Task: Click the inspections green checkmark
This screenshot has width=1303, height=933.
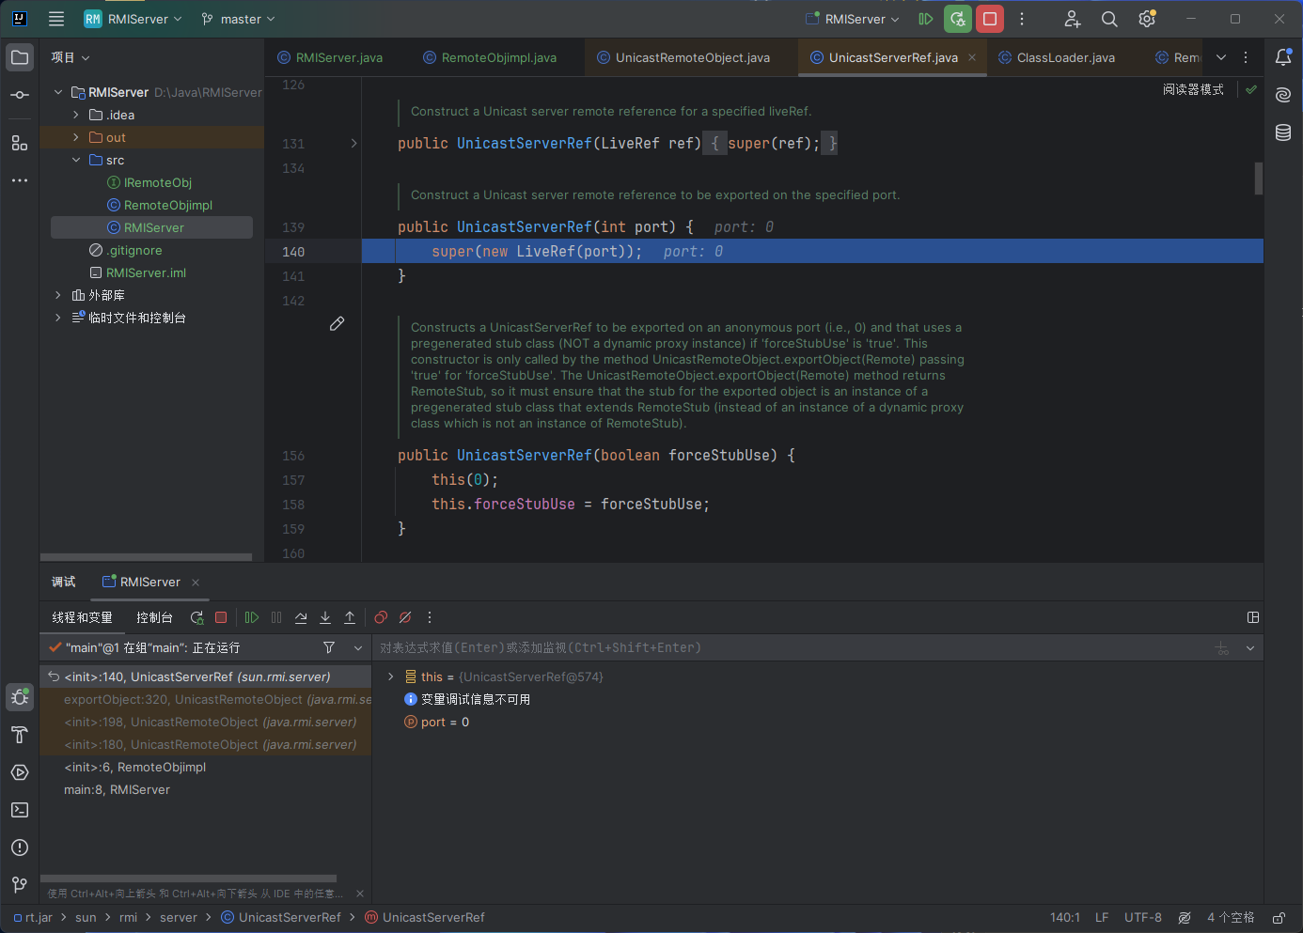Action: [x=1251, y=89]
